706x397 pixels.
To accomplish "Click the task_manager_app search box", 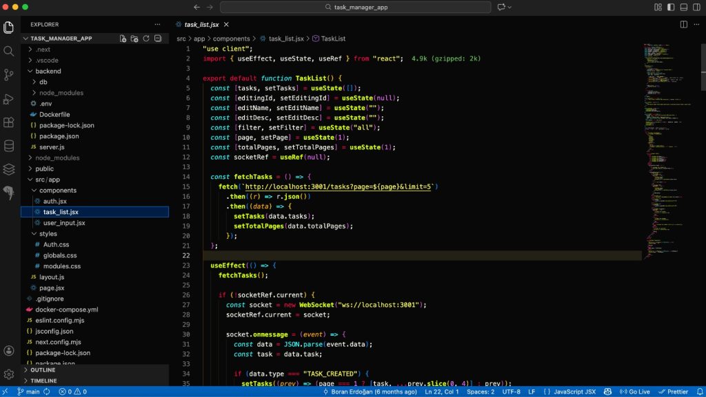I will point(355,7).
